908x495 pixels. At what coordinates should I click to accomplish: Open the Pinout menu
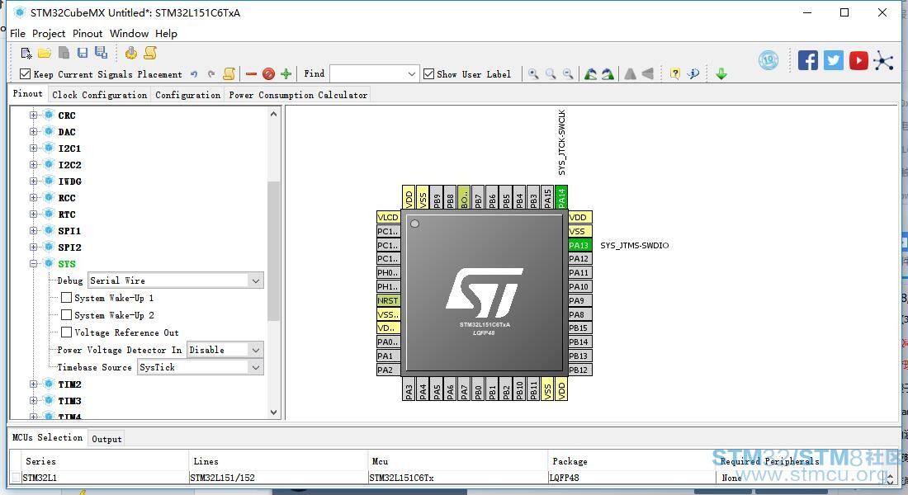coord(87,34)
